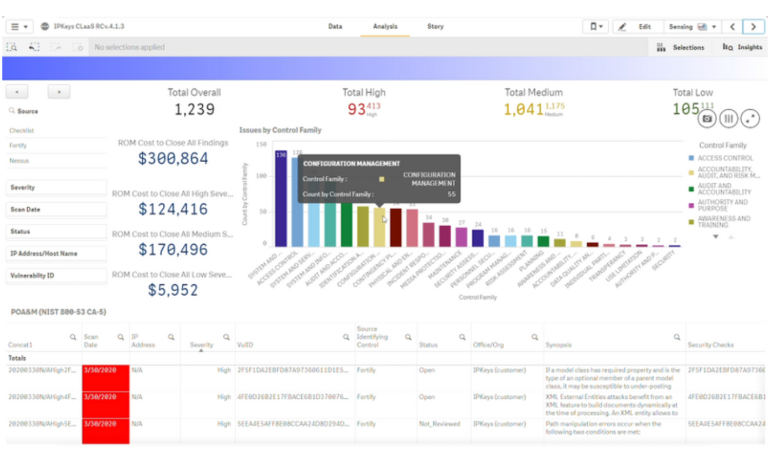Open the bookmarks dropdown
This screenshot has height=462, width=770.
pos(595,26)
